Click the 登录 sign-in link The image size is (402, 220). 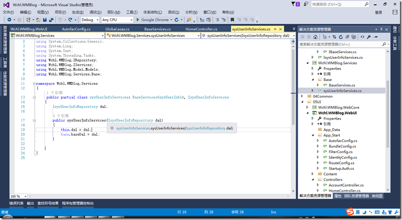tap(378, 13)
